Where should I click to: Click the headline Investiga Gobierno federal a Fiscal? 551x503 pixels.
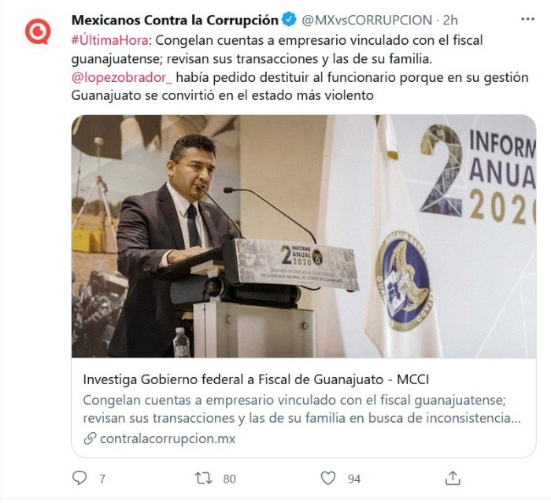click(256, 379)
